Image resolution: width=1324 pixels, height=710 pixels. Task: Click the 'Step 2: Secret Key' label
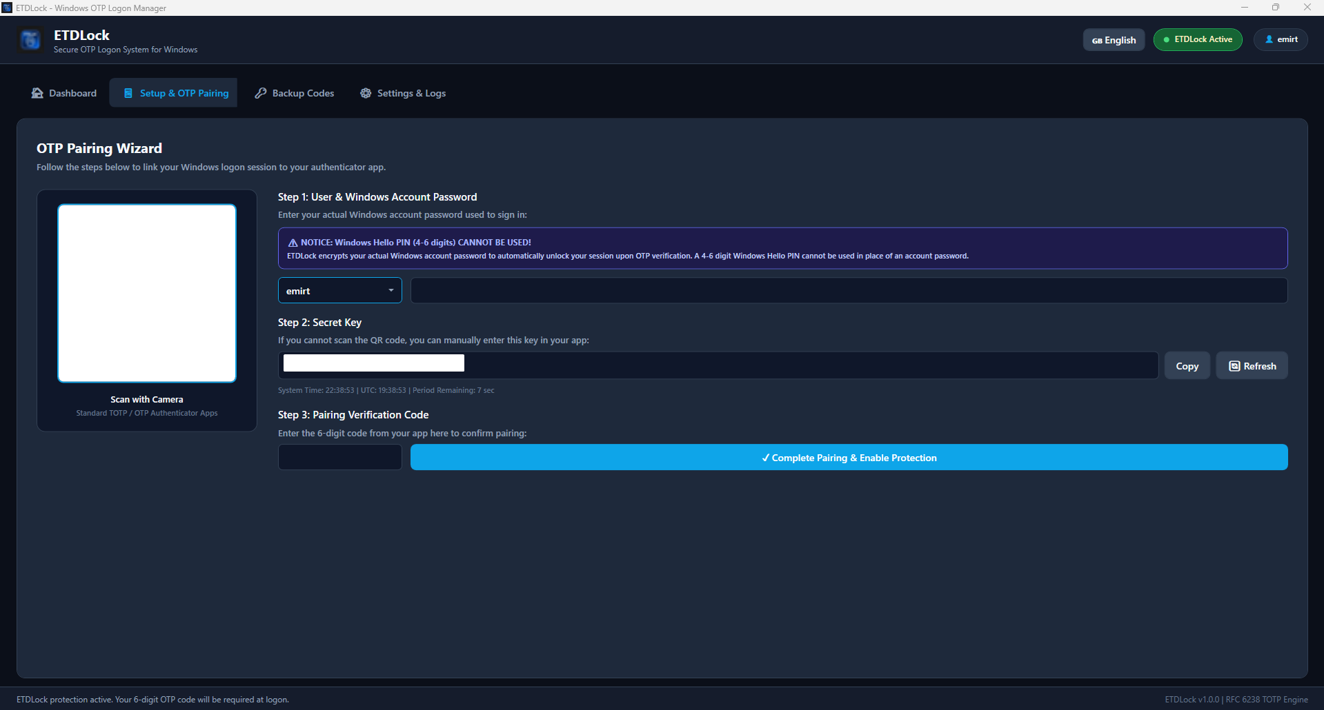pyautogui.click(x=319, y=323)
